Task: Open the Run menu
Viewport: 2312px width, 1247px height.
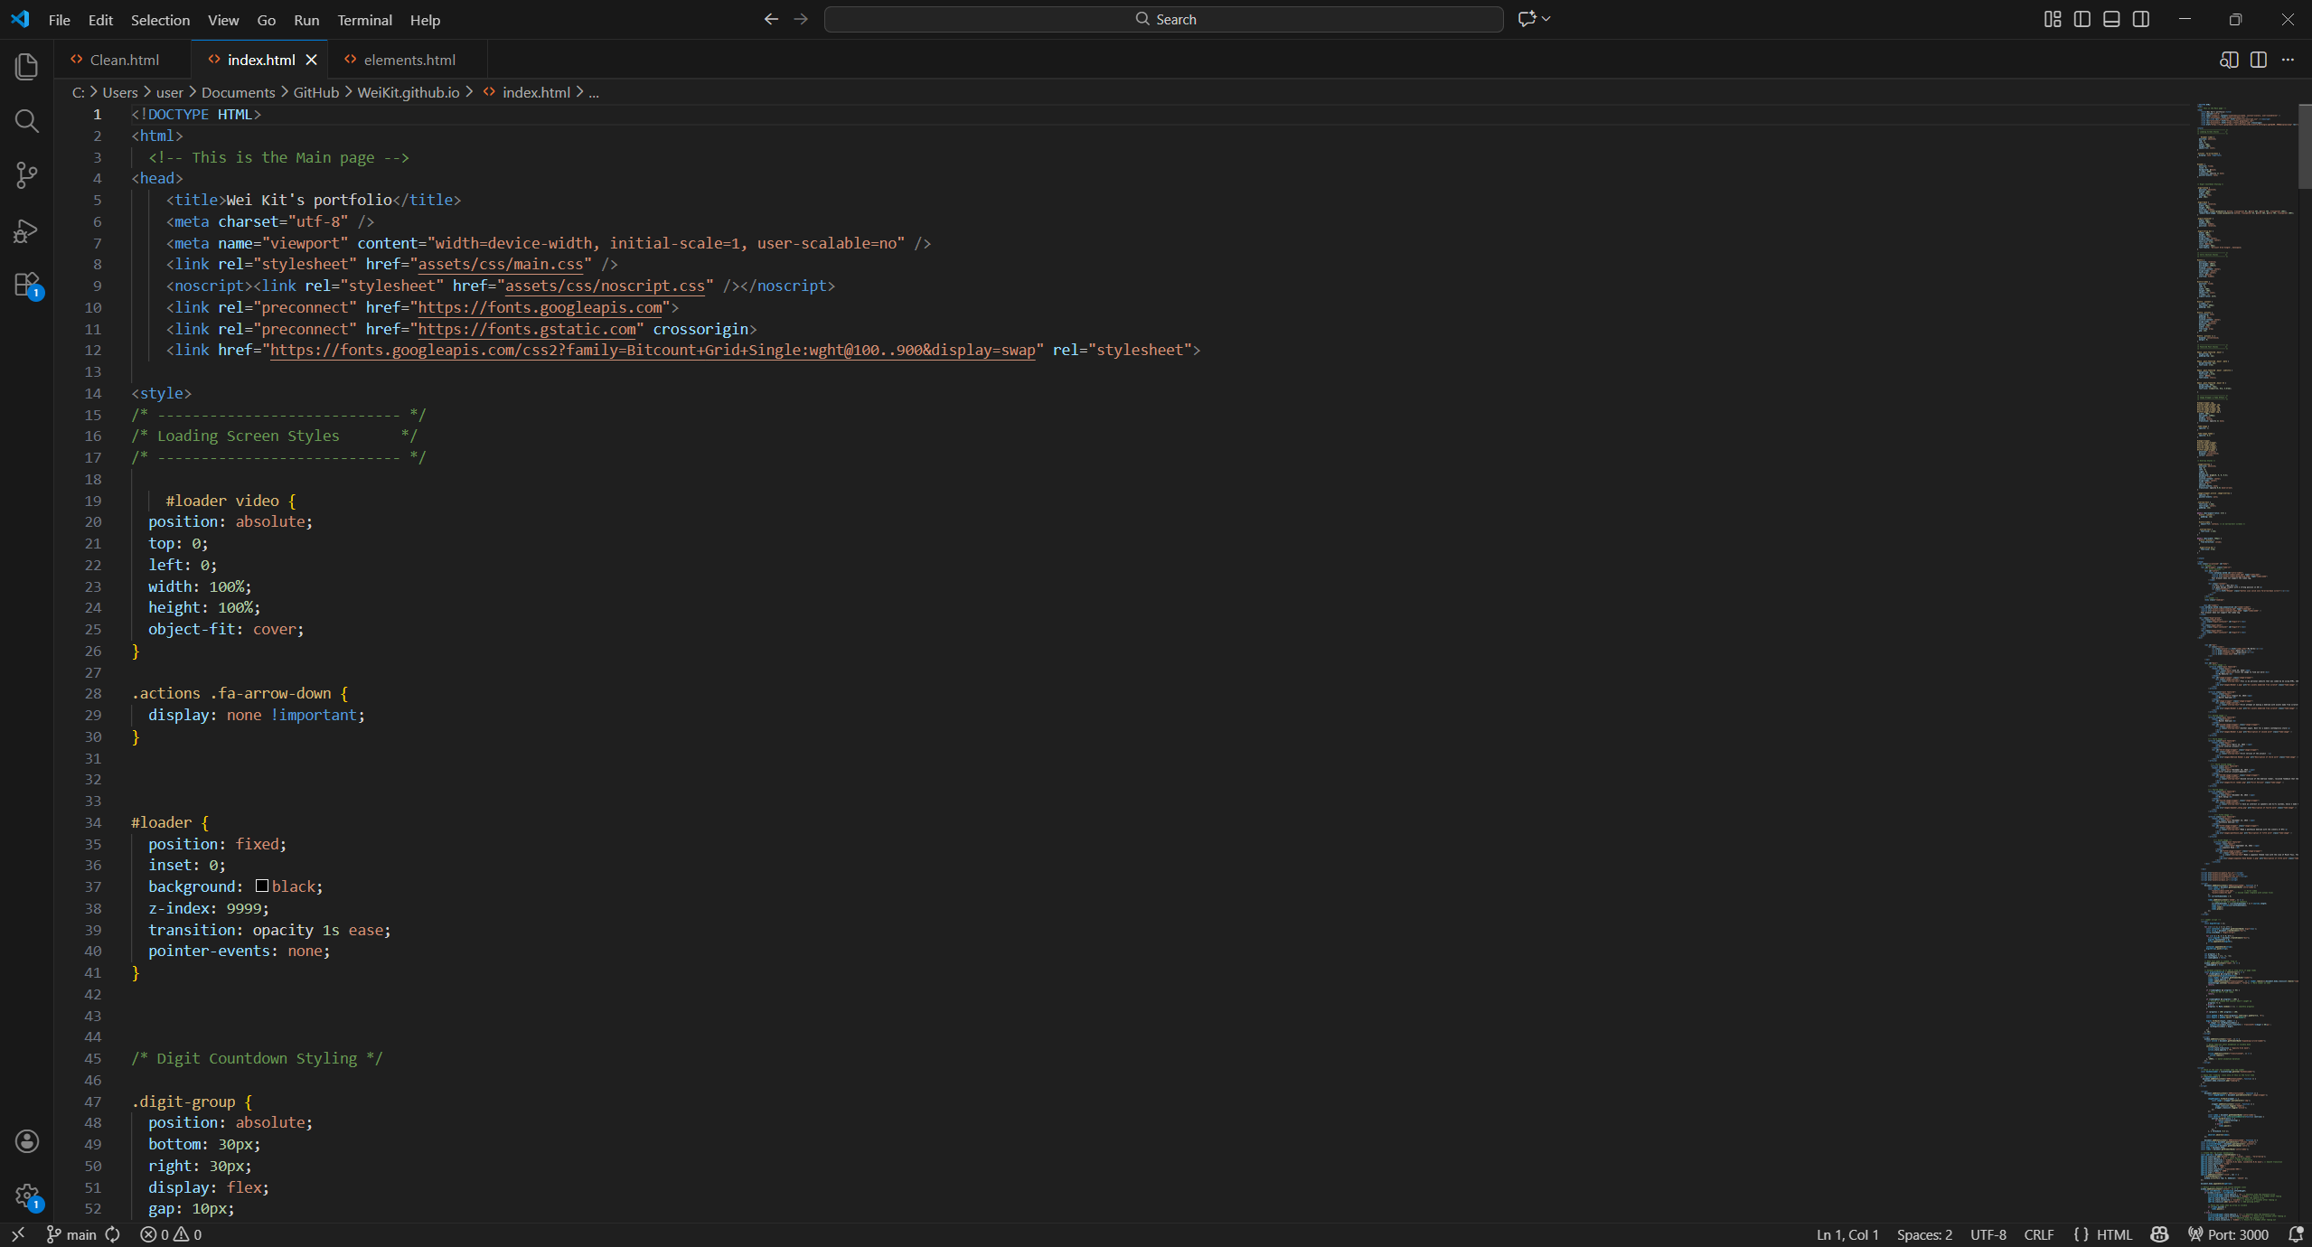Action: 306,20
